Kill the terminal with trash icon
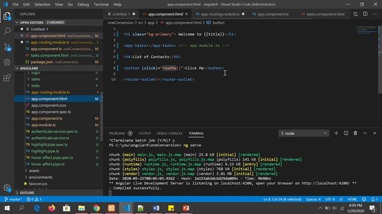This screenshot has height=214, width=382. pyautogui.click(x=356, y=133)
